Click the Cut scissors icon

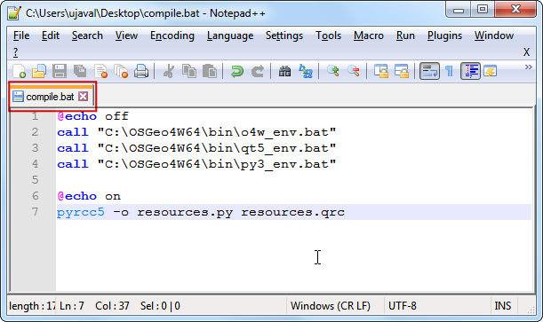coord(169,71)
